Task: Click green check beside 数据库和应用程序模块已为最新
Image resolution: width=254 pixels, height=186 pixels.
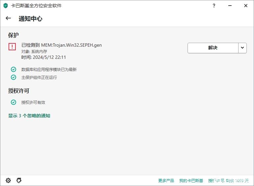Action: point(13,69)
